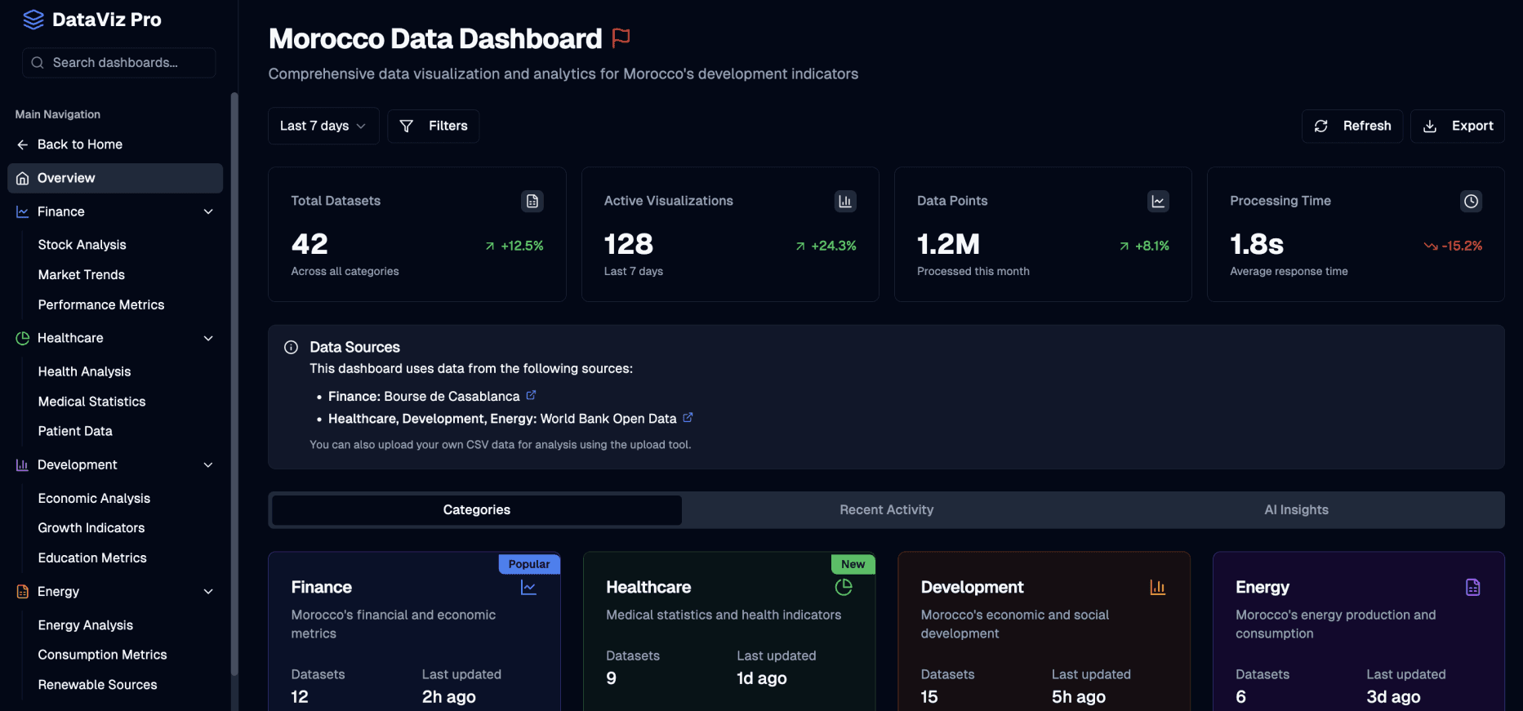Open external link icon next to Bourse de Casablanca

[531, 395]
